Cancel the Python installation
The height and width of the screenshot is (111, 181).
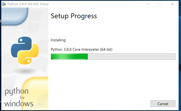(163, 103)
